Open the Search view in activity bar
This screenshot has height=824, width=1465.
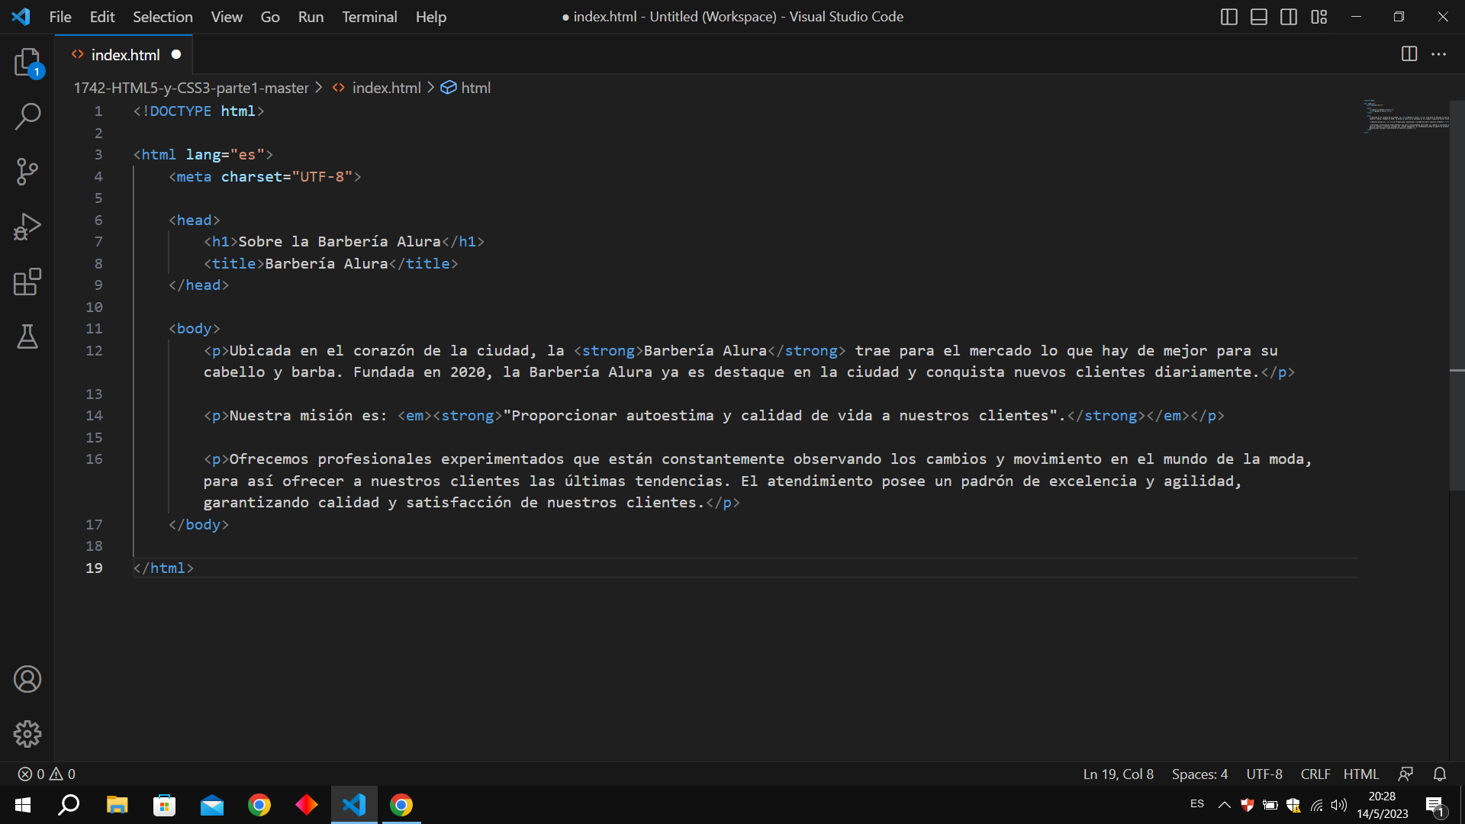[27, 117]
